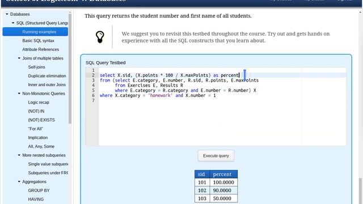Click the percent column header

point(223,174)
